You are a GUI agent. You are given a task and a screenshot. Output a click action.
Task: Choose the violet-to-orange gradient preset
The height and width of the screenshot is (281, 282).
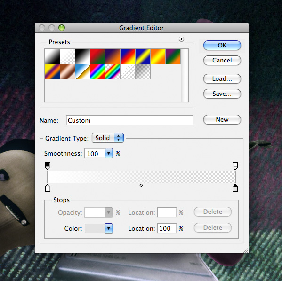coord(113,57)
